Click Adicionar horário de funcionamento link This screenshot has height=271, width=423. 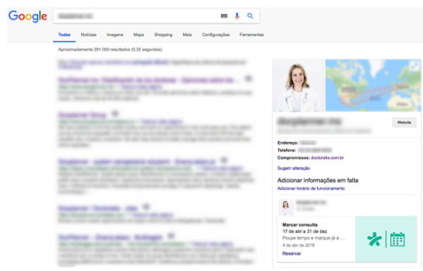coord(311,188)
